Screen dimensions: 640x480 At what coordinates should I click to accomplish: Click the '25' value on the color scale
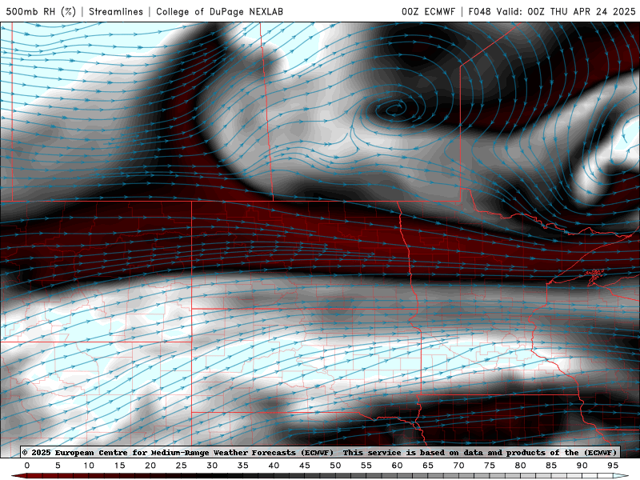pyautogui.click(x=182, y=466)
